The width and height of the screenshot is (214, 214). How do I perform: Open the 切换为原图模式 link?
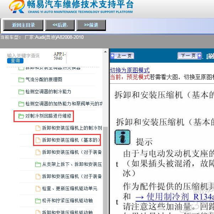coord(130,70)
